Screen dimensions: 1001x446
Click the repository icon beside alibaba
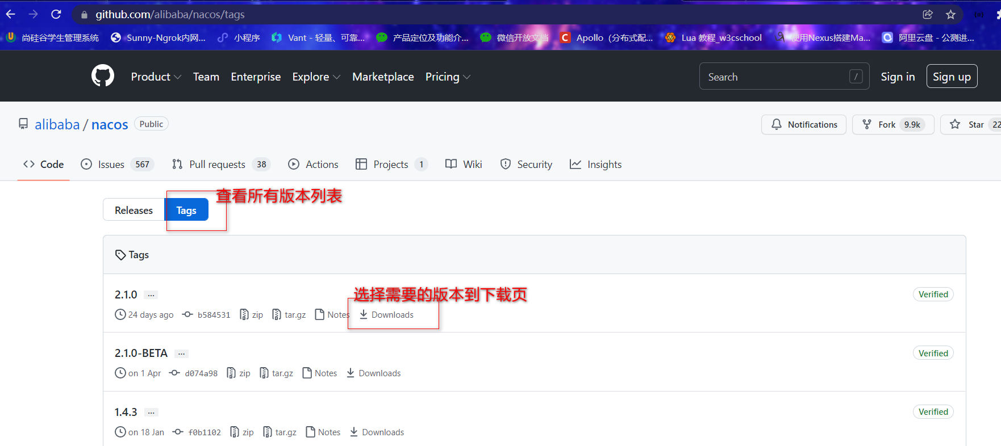[x=23, y=124]
